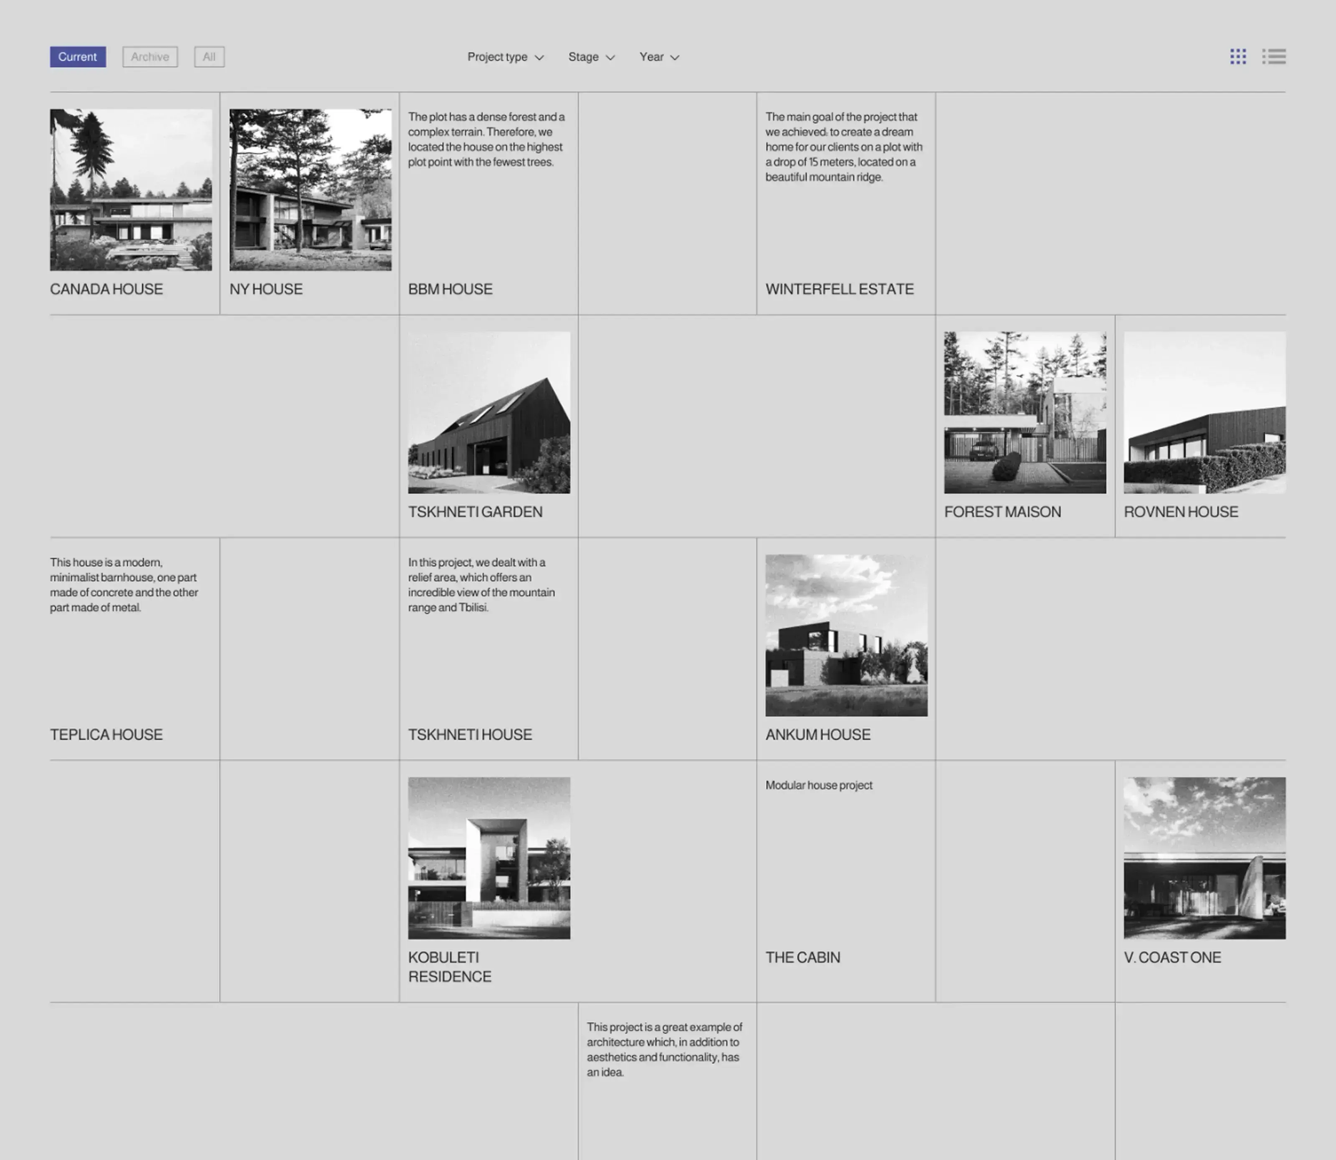Image resolution: width=1336 pixels, height=1160 pixels.
Task: Click the ROVNEN HOUSE title
Action: tap(1181, 512)
